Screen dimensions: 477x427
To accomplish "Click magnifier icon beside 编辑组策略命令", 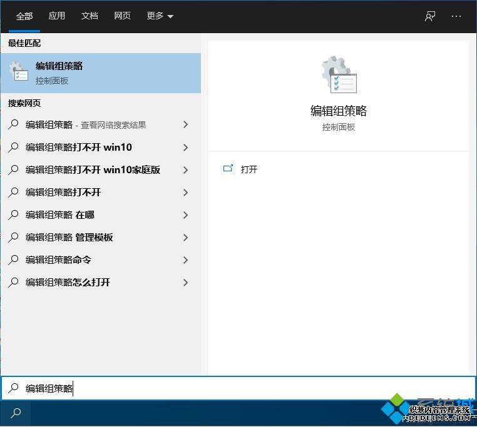I will click(x=13, y=259).
